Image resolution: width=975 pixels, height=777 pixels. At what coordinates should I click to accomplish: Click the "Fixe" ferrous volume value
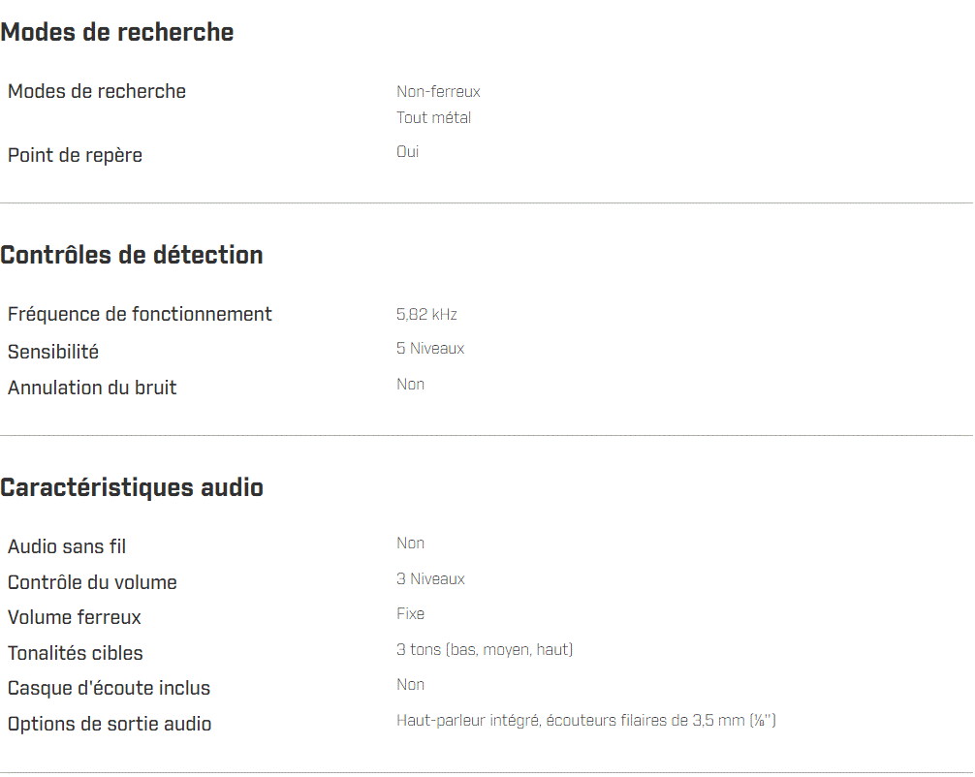410,614
